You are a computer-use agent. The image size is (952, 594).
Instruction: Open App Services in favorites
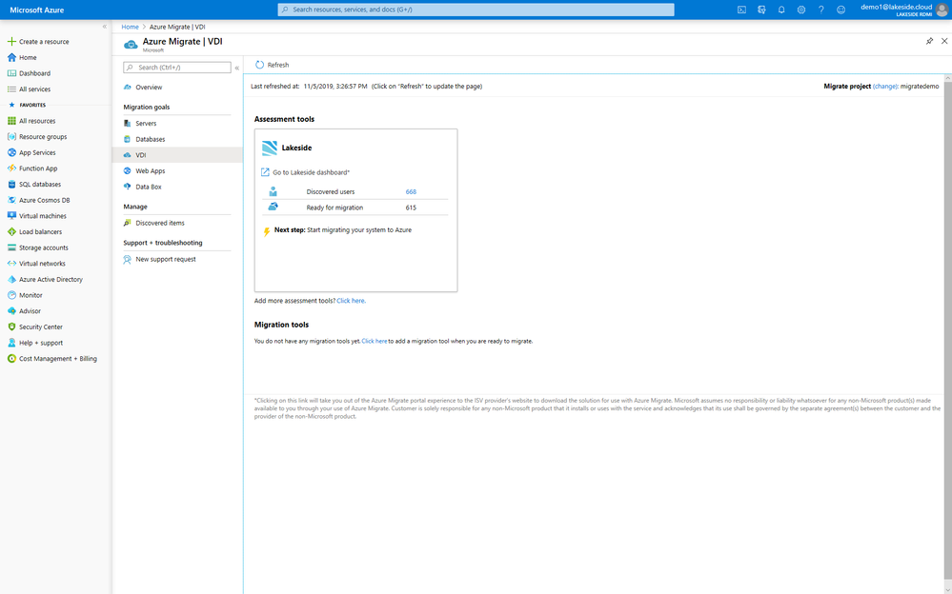tap(37, 152)
